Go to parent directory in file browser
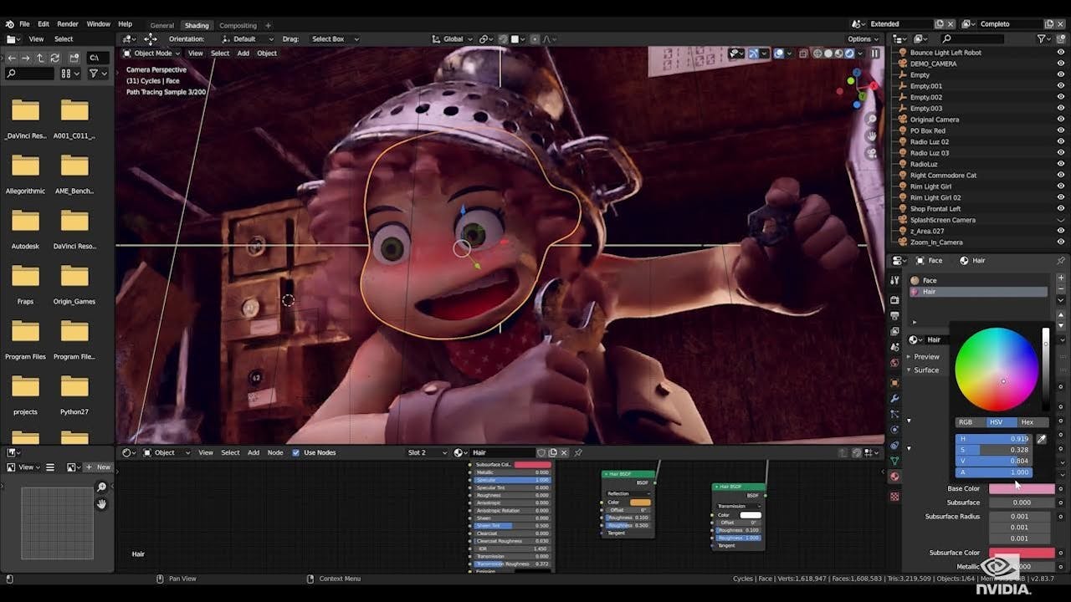This screenshot has height=602, width=1071. pos(40,58)
